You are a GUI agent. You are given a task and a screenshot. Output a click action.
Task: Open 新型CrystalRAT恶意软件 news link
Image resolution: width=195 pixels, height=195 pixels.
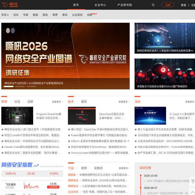click(x=32, y=135)
